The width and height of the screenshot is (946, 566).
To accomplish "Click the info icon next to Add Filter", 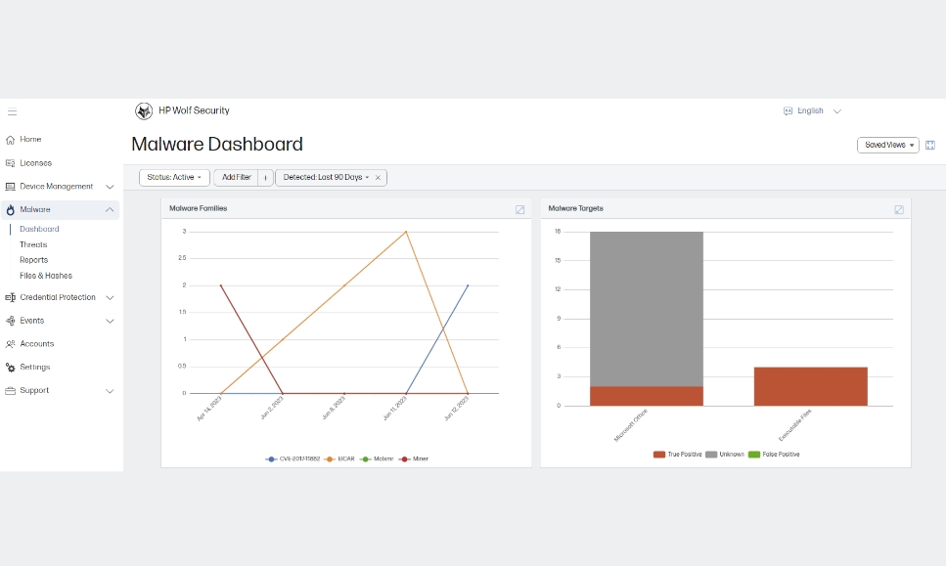I will (x=265, y=178).
